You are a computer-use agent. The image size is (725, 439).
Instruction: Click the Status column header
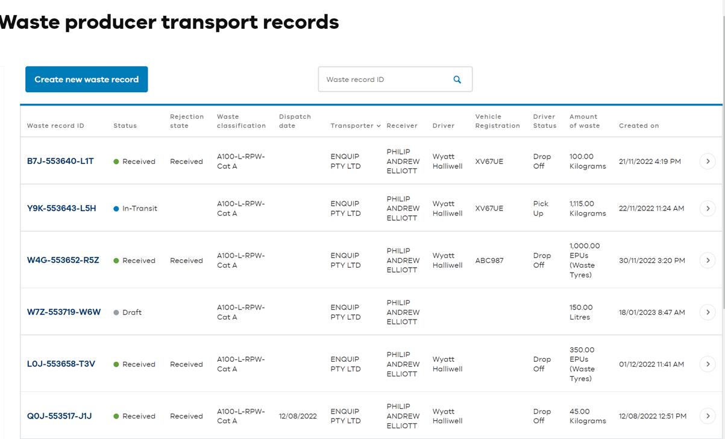pyautogui.click(x=125, y=126)
